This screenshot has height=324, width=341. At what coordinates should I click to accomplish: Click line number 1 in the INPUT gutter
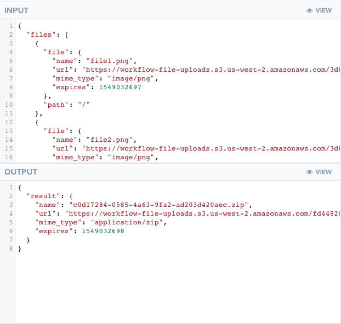[10, 26]
